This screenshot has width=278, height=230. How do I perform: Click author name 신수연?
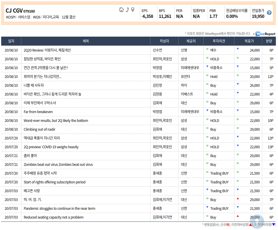pos(157,50)
